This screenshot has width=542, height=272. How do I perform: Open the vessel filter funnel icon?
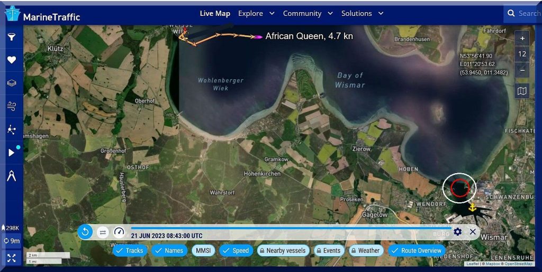11,37
